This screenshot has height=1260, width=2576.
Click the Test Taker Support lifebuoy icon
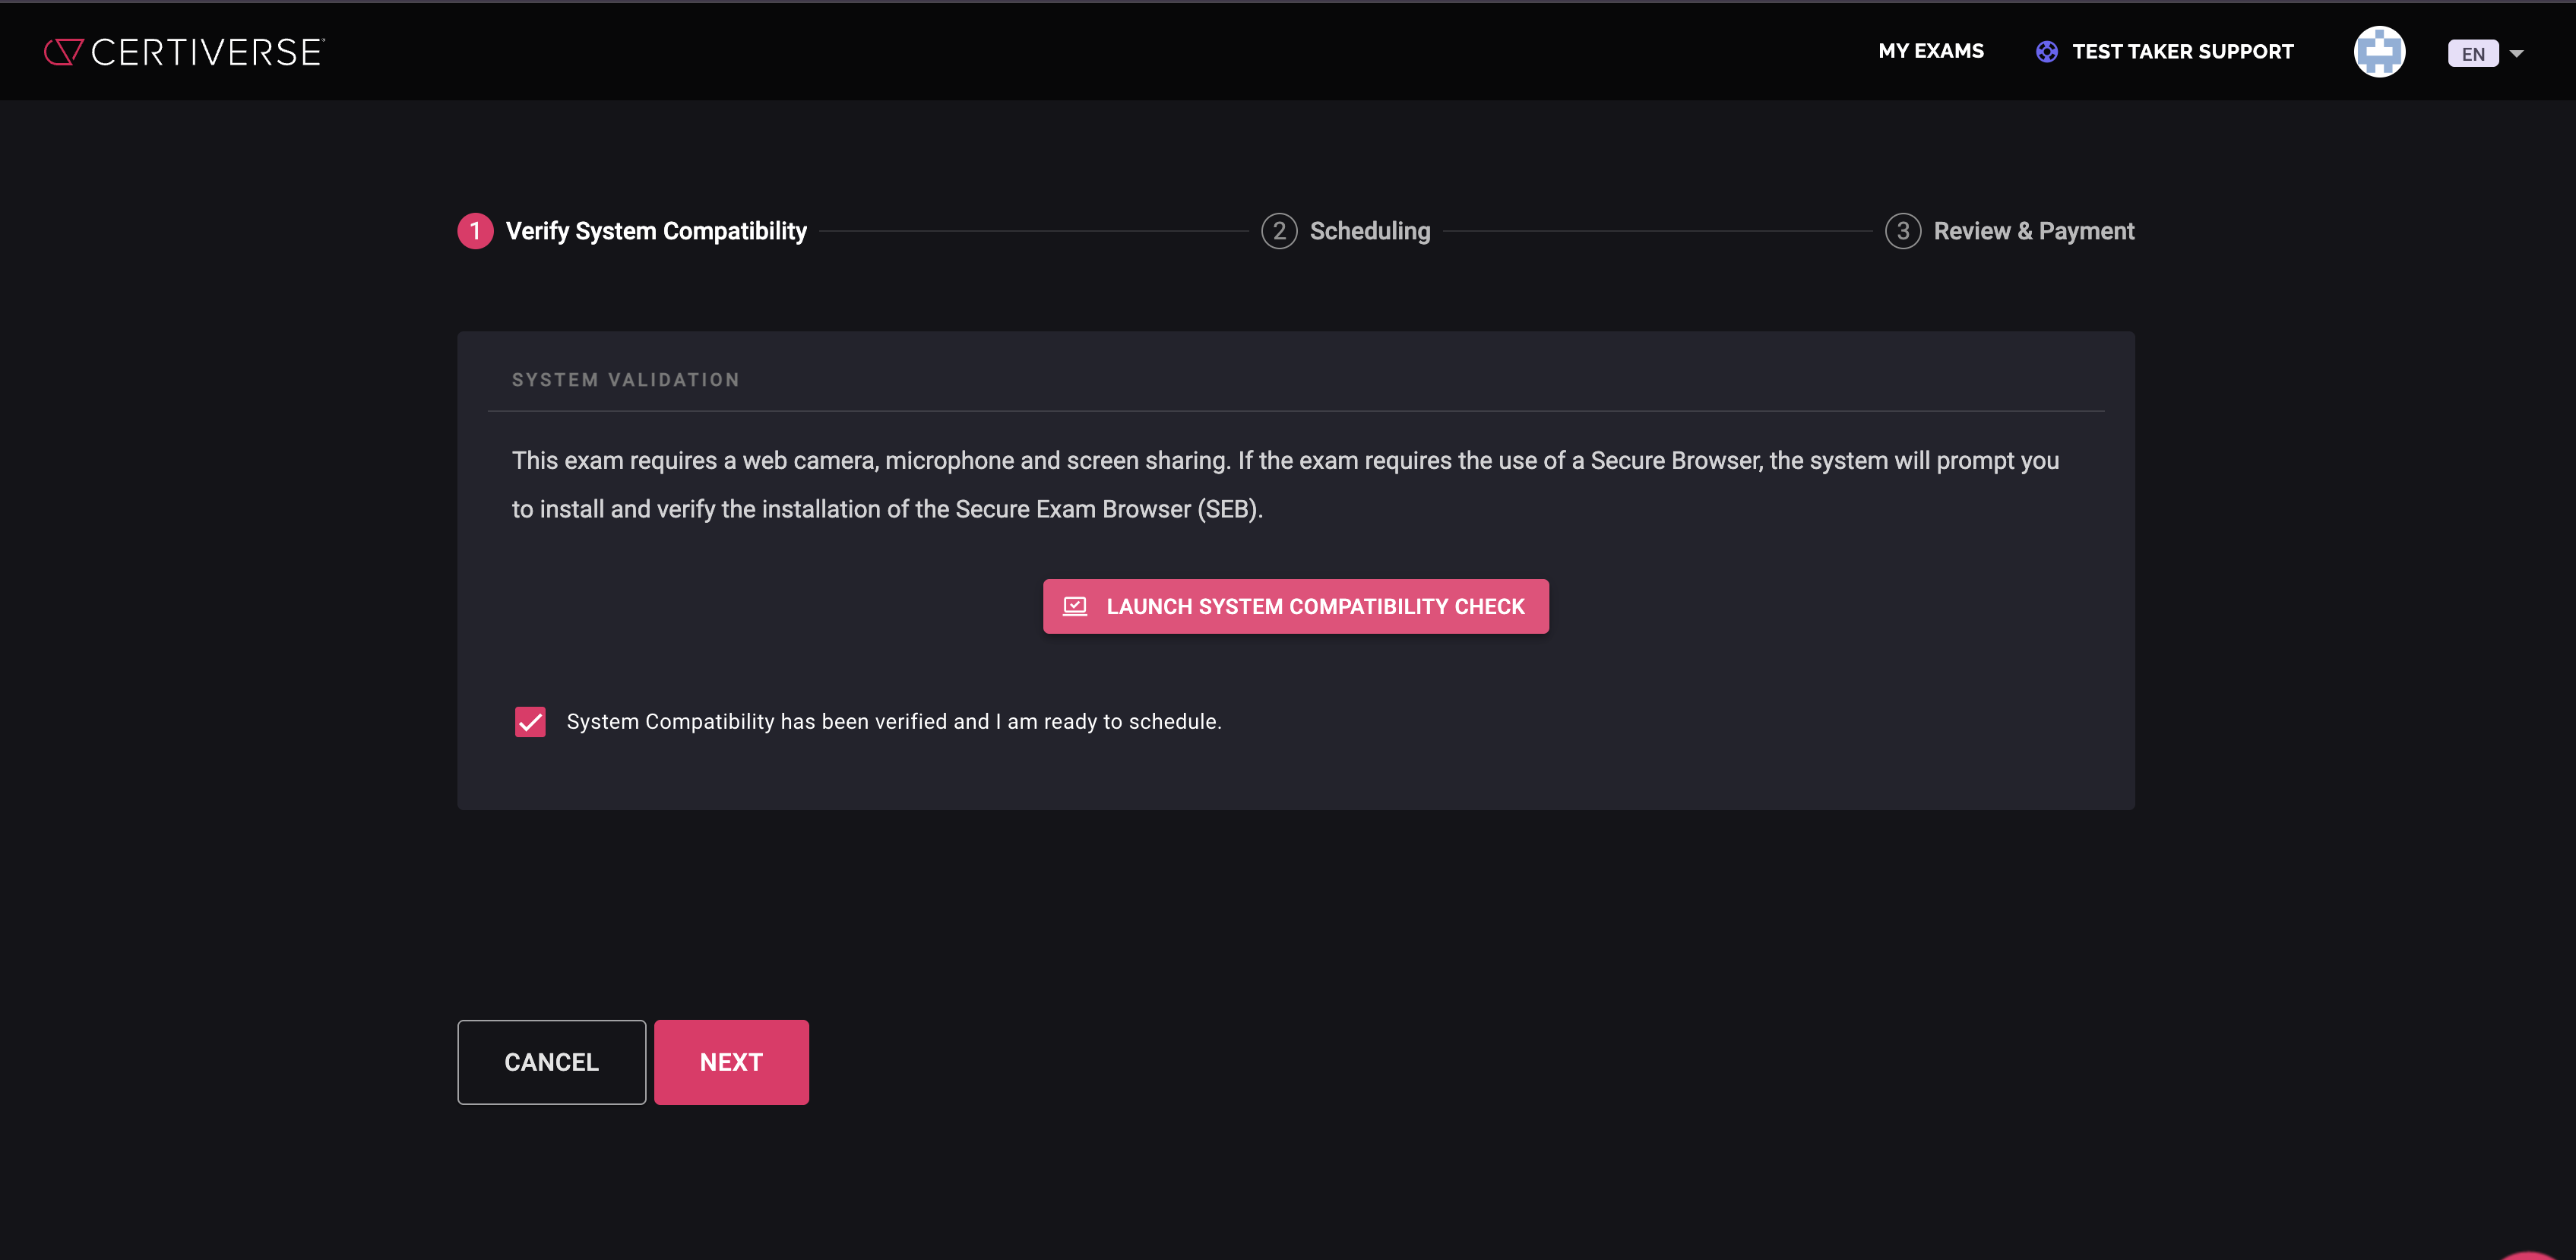[2046, 52]
